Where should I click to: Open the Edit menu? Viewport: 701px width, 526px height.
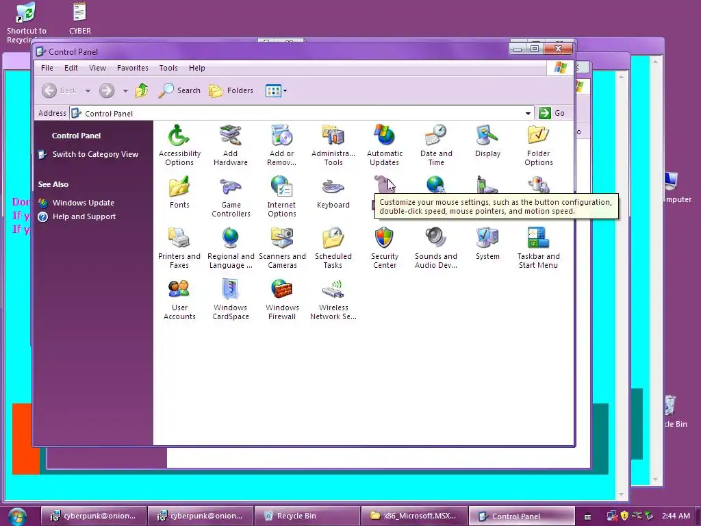[71, 68]
